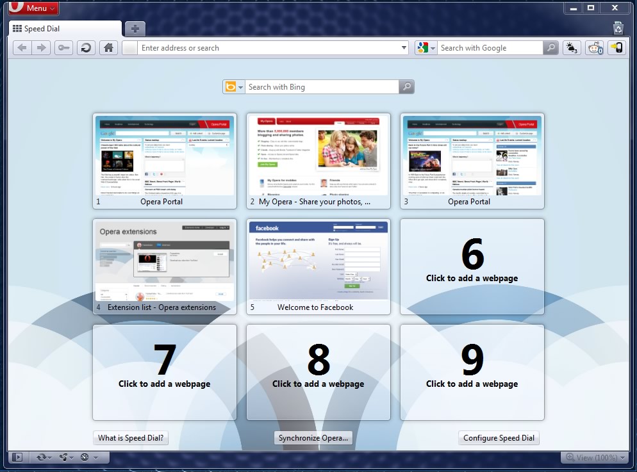The image size is (637, 472).
Task: Click the Search with Bing field
Action: pos(322,87)
